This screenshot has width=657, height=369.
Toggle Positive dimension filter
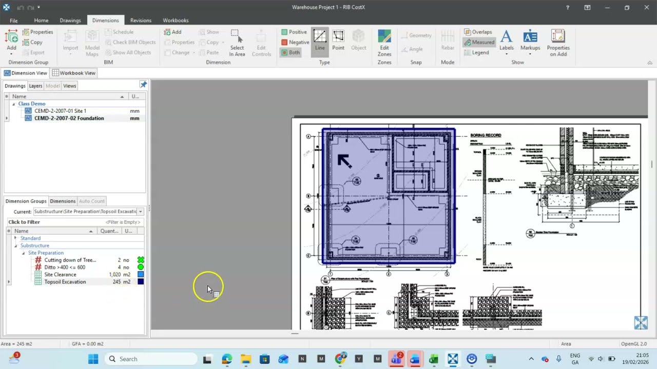294,32
